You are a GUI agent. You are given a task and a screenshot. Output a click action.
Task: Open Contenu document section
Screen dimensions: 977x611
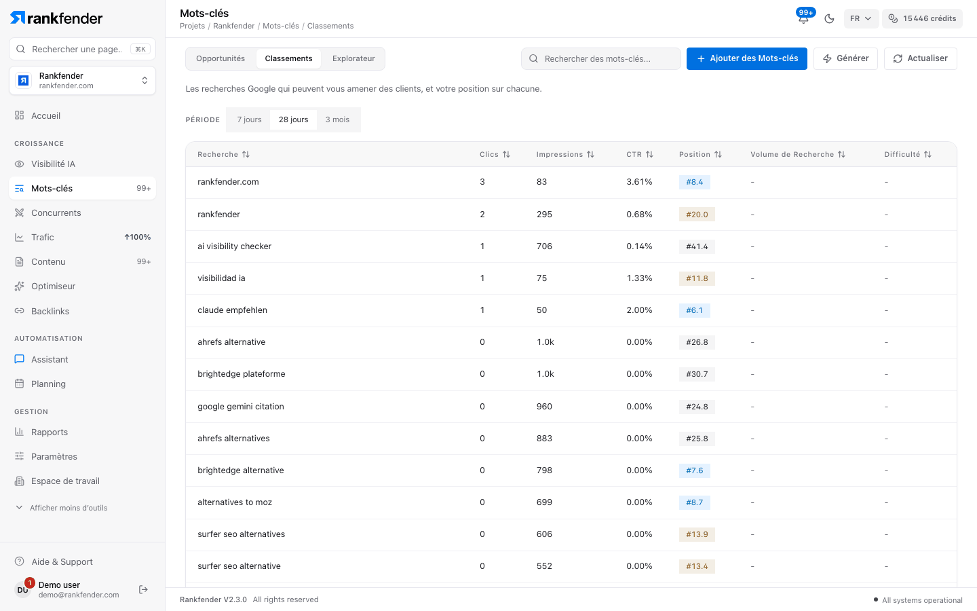coord(82,261)
